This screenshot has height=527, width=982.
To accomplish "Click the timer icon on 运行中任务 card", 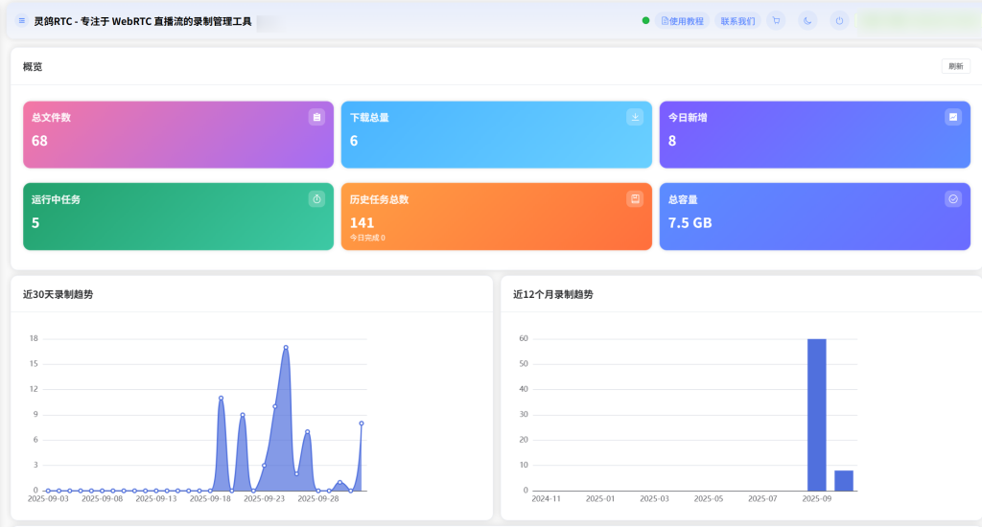I will (x=316, y=198).
